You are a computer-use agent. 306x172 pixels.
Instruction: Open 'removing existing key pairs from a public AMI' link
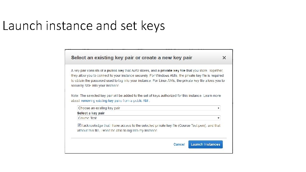point(115,101)
